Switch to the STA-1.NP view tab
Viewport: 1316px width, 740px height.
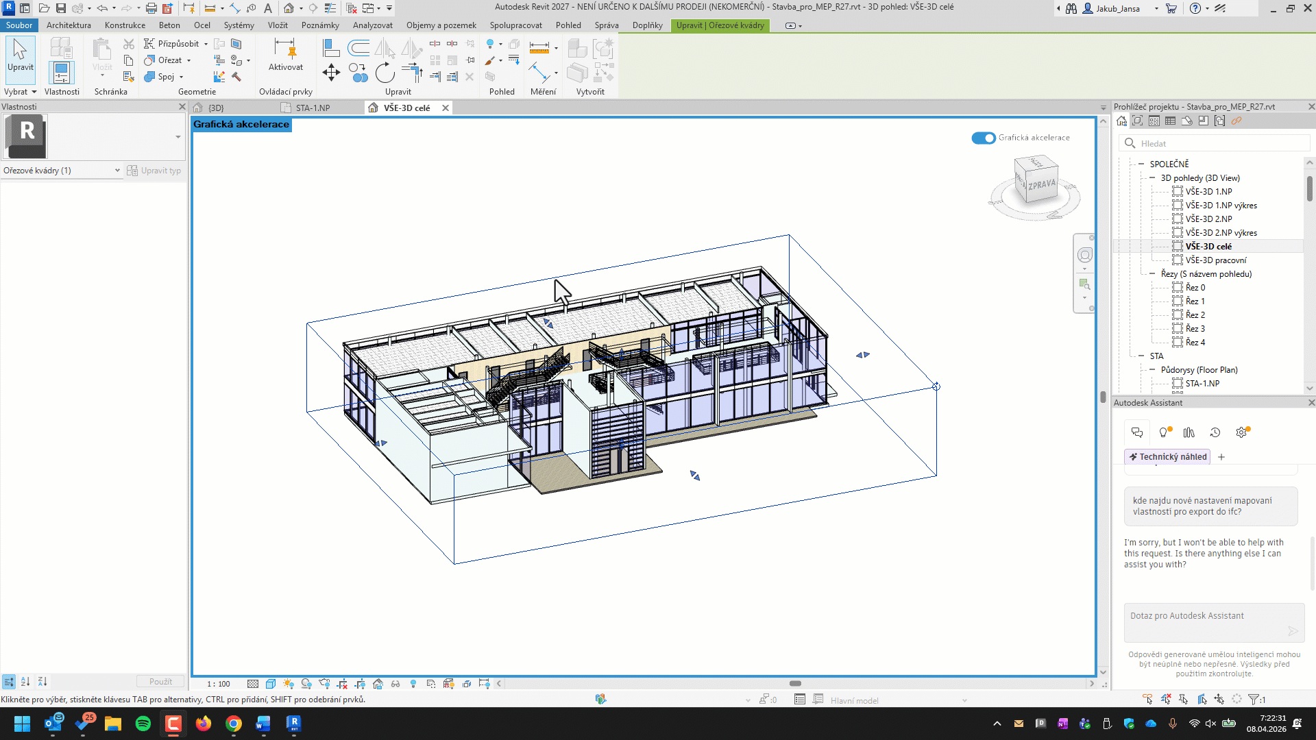click(x=313, y=108)
